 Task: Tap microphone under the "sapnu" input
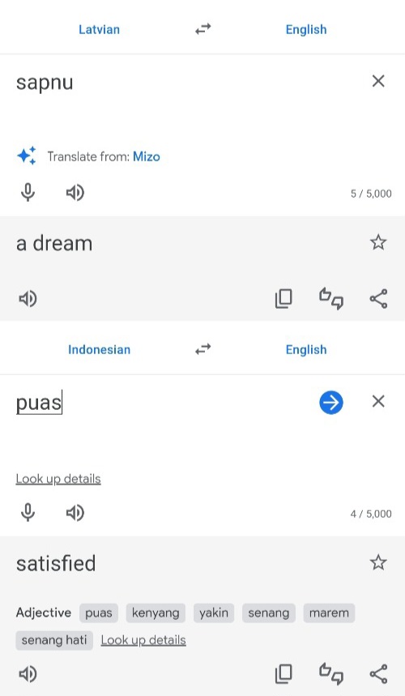tap(28, 193)
